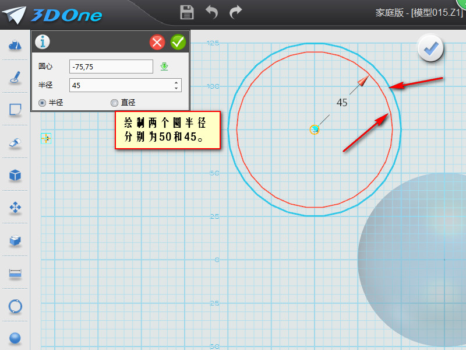Select the sketch plane tool

click(x=15, y=110)
